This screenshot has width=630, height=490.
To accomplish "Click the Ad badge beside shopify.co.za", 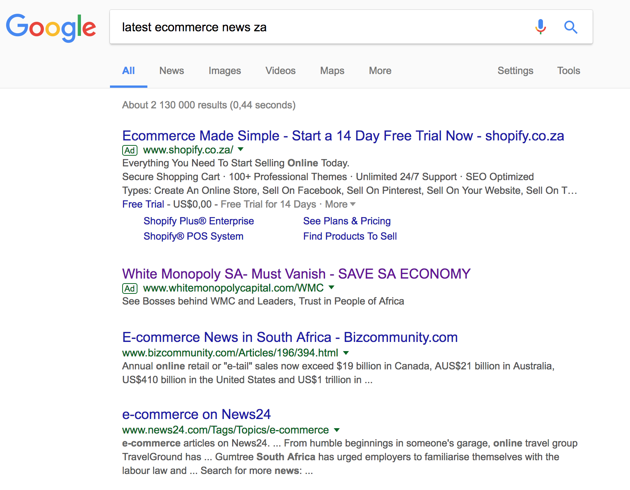I will (130, 150).
